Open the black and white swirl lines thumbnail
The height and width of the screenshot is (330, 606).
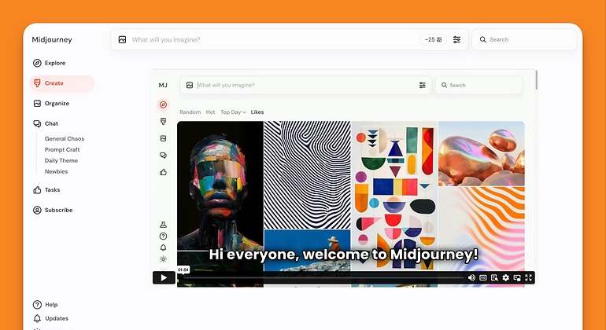[x=307, y=175]
